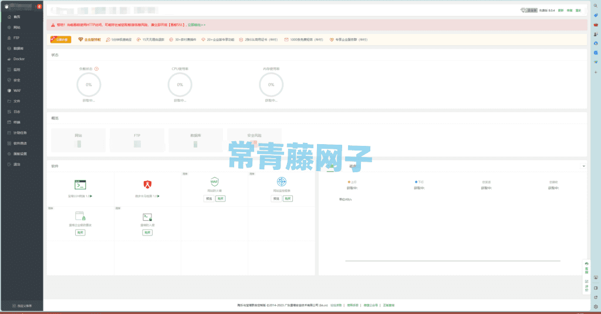Screen dimensions: 601x314
Task: Click the 企业版特权 diamond icon
Action: click(x=80, y=39)
